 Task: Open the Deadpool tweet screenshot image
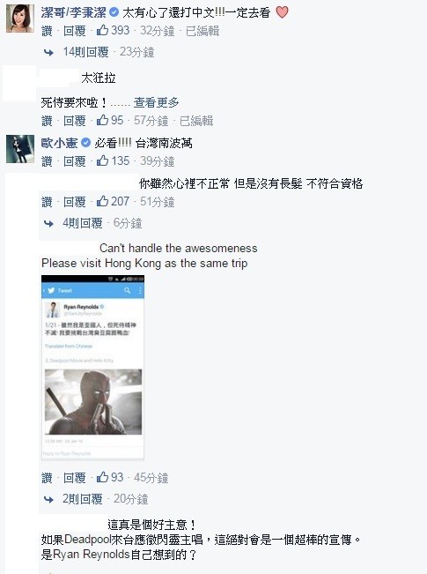pos(92,368)
